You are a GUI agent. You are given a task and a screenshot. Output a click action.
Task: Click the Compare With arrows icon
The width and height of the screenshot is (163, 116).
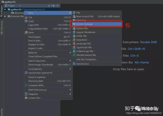point(26,85)
